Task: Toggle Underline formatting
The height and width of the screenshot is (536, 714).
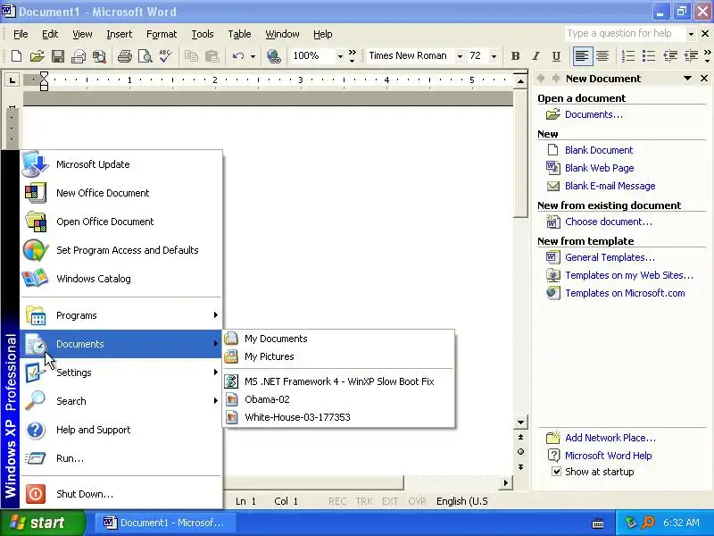Action: coord(556,56)
